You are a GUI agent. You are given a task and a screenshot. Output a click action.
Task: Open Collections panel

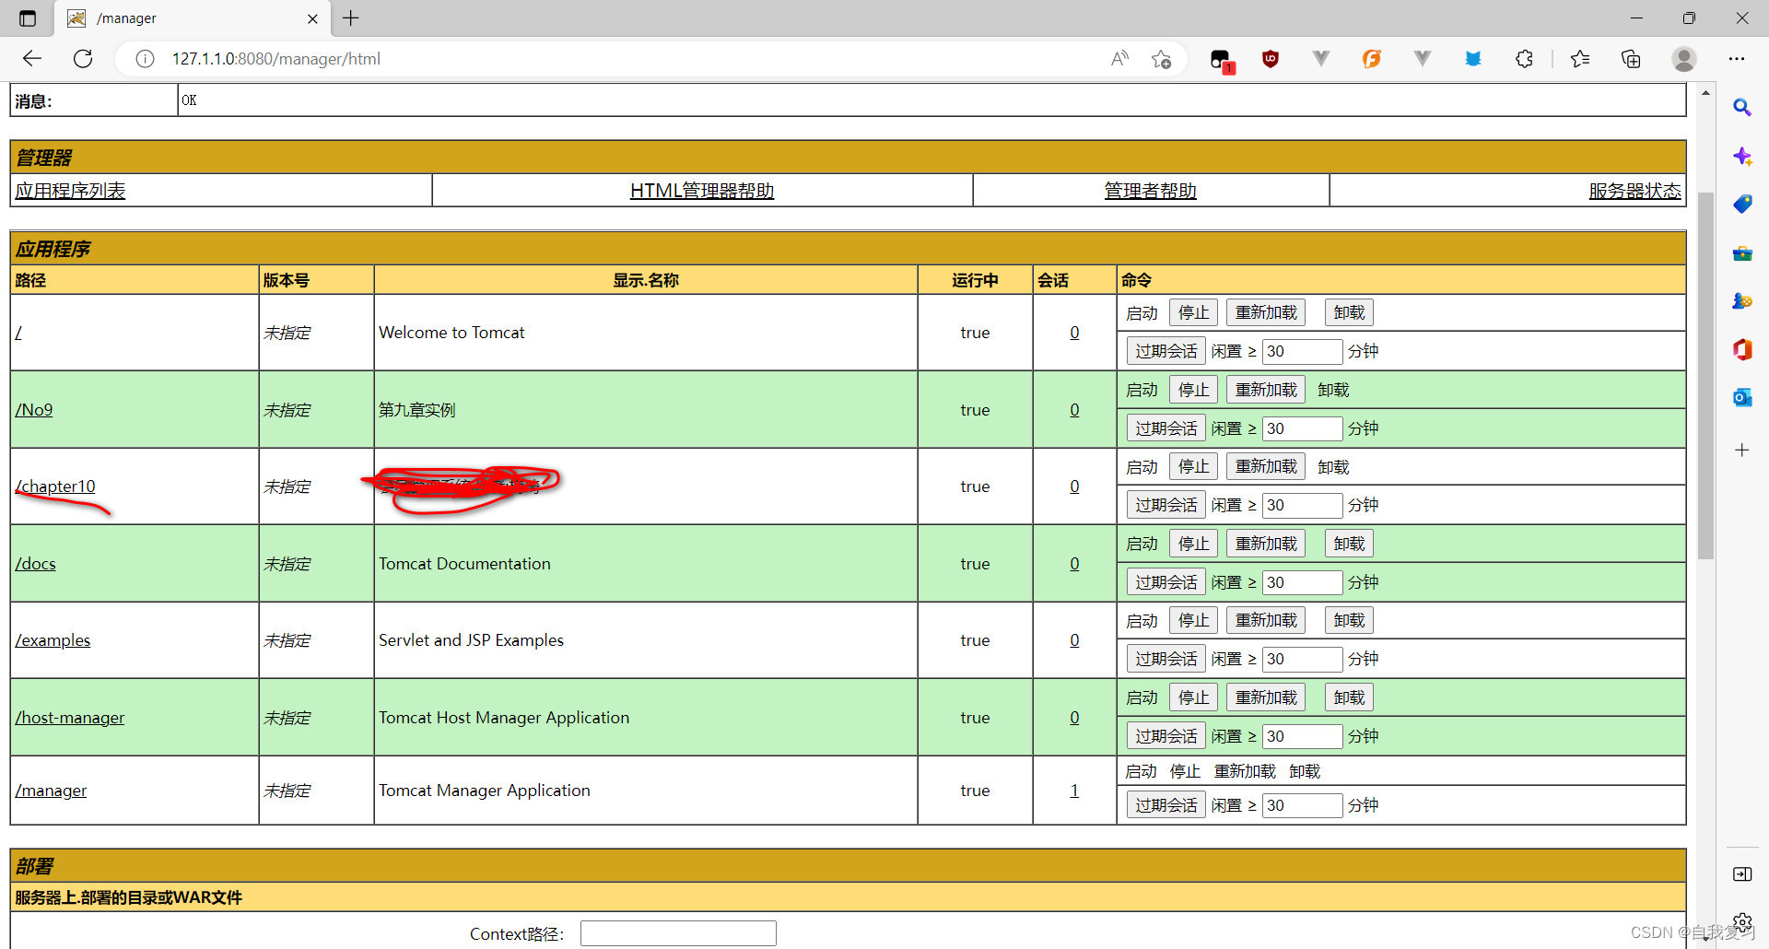[x=1631, y=59]
